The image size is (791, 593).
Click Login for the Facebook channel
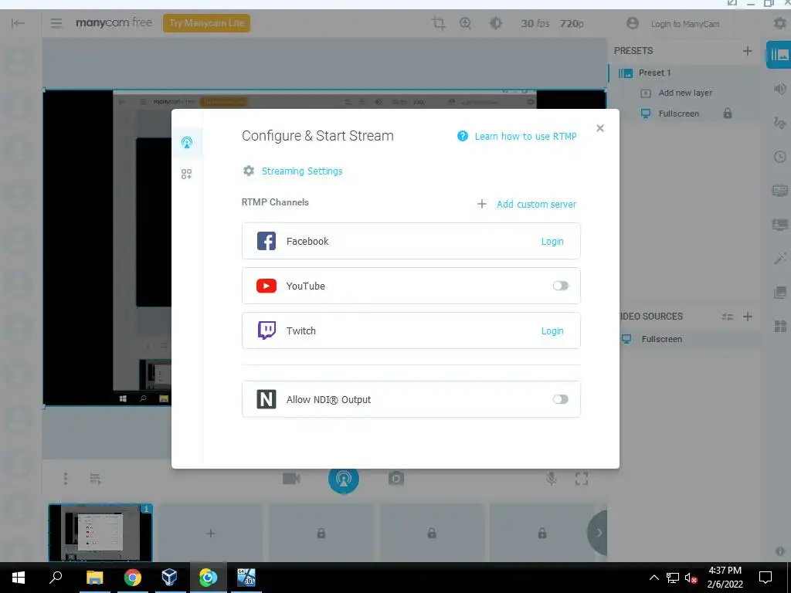tap(552, 242)
